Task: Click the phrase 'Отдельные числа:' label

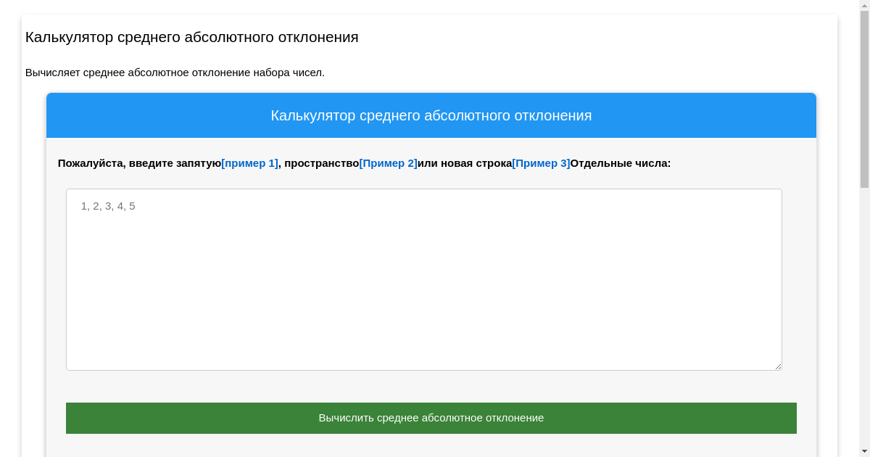Action: point(620,163)
